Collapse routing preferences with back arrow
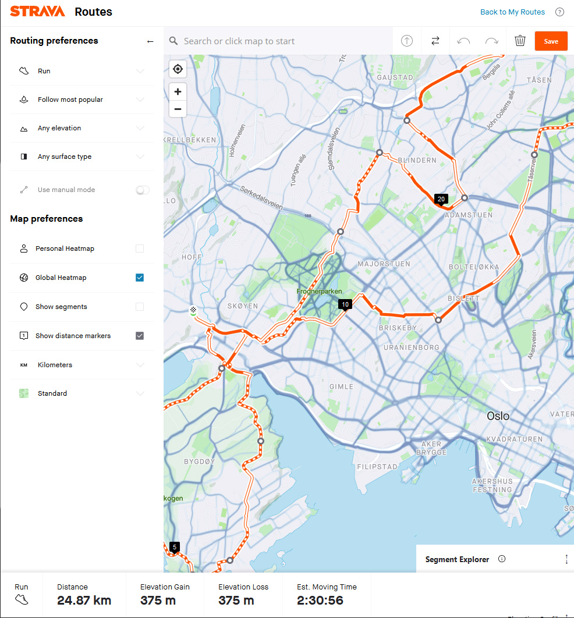The width and height of the screenshot is (574, 618). pos(150,41)
